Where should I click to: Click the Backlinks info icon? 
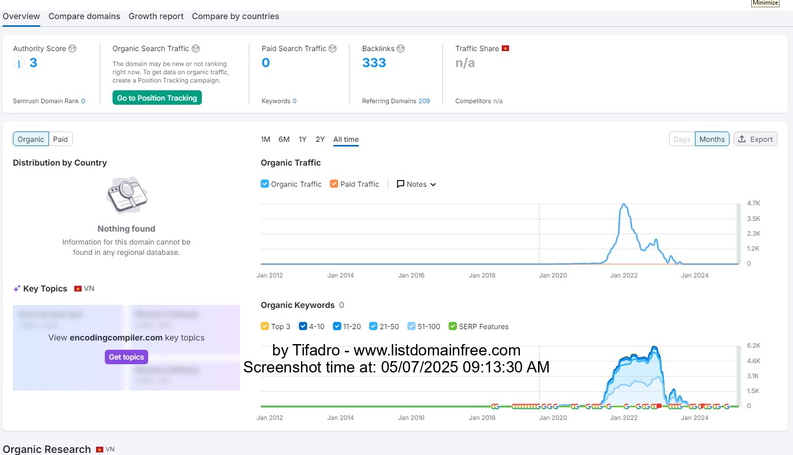coord(401,48)
